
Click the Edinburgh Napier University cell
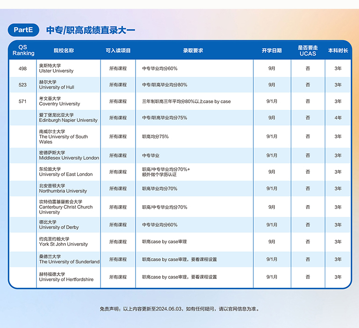pos(68,118)
